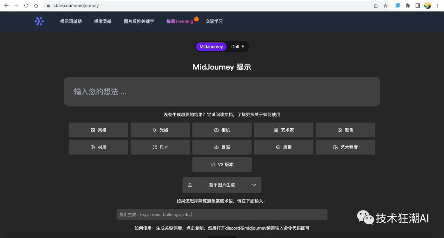This screenshot has width=444, height=238.
Task: Open the 提示词辅助 nav item
Action: [71, 21]
